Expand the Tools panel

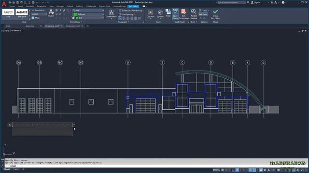pos(194,22)
